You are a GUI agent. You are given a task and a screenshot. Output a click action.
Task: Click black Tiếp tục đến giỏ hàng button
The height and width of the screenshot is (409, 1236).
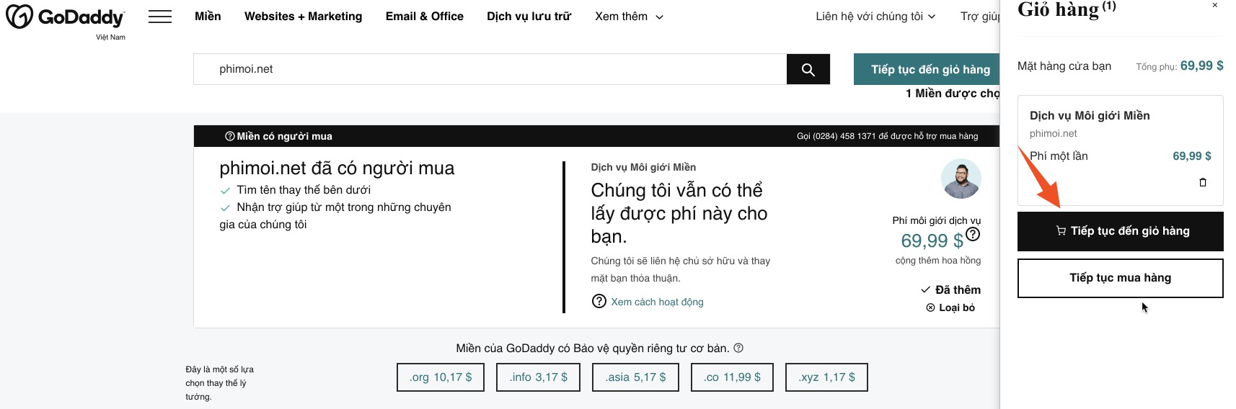click(1120, 231)
